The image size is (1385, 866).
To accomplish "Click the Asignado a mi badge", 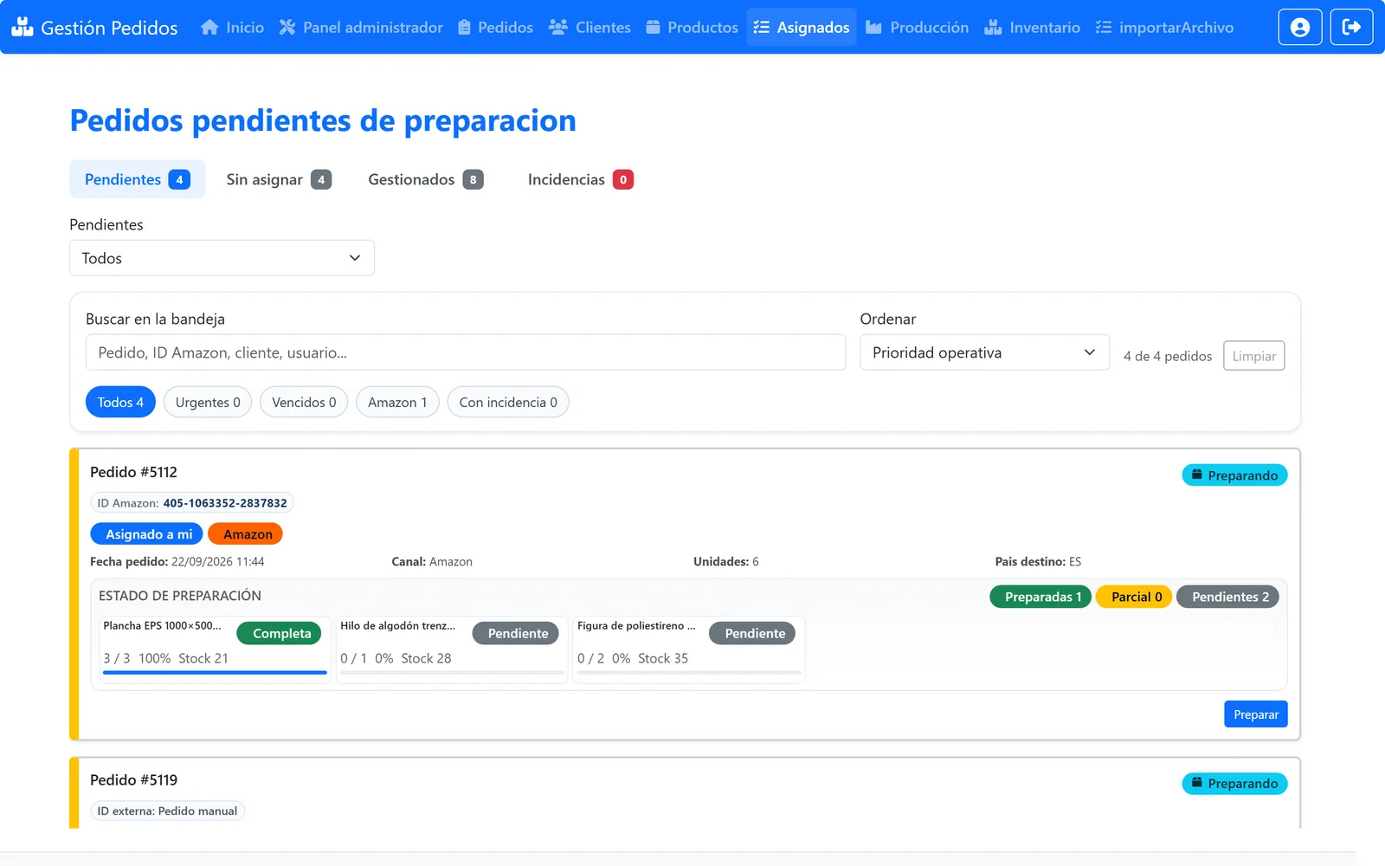I will pos(146,534).
